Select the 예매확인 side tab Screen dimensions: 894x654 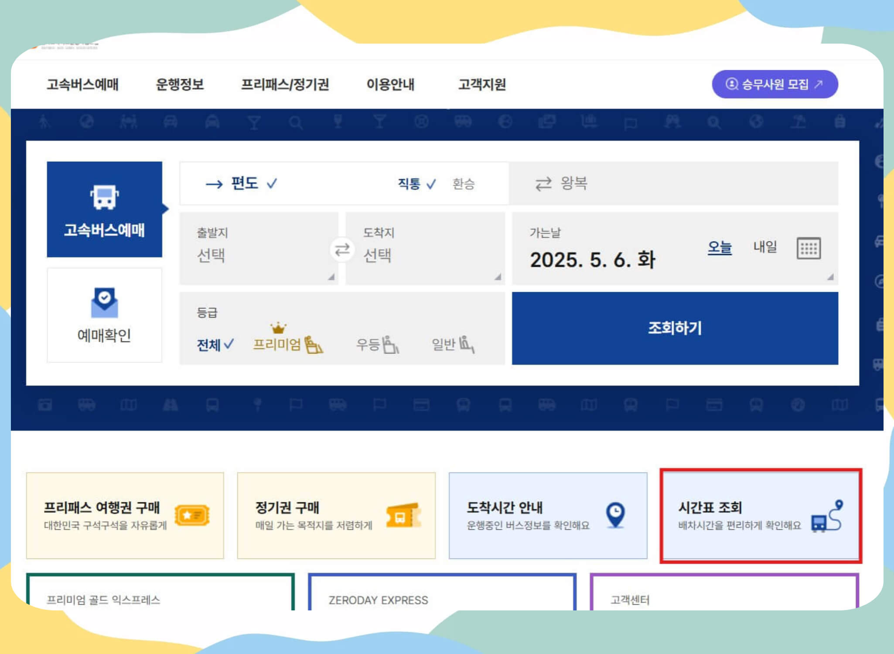coord(105,315)
